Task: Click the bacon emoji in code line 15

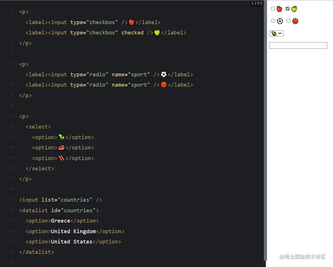Action: 61,158
